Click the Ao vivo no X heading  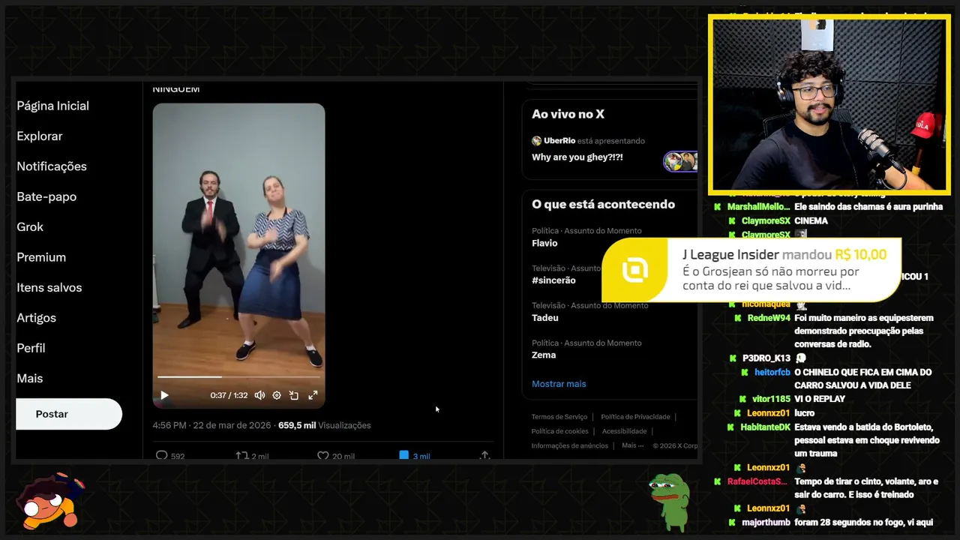568,114
